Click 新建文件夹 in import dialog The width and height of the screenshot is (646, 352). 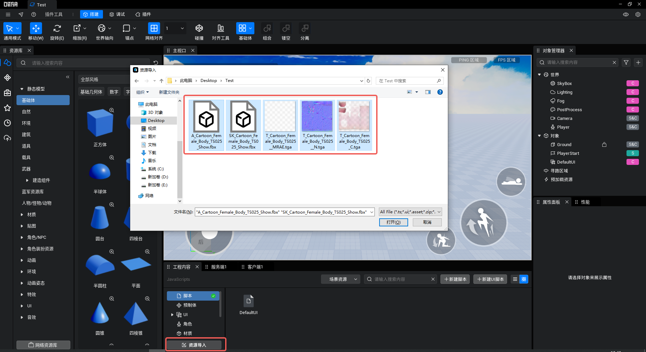pos(169,92)
